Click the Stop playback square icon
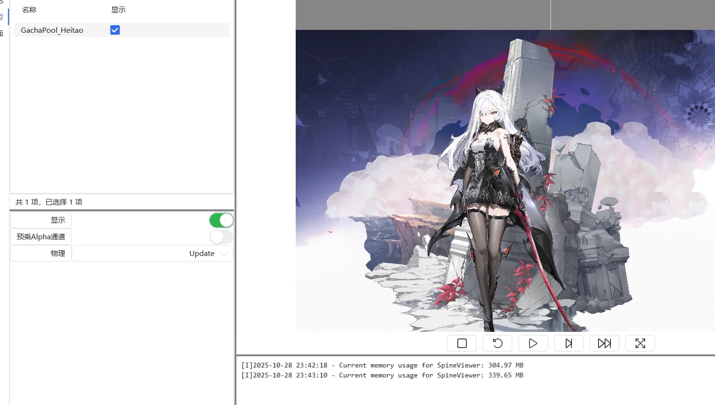The width and height of the screenshot is (715, 405). pos(462,343)
